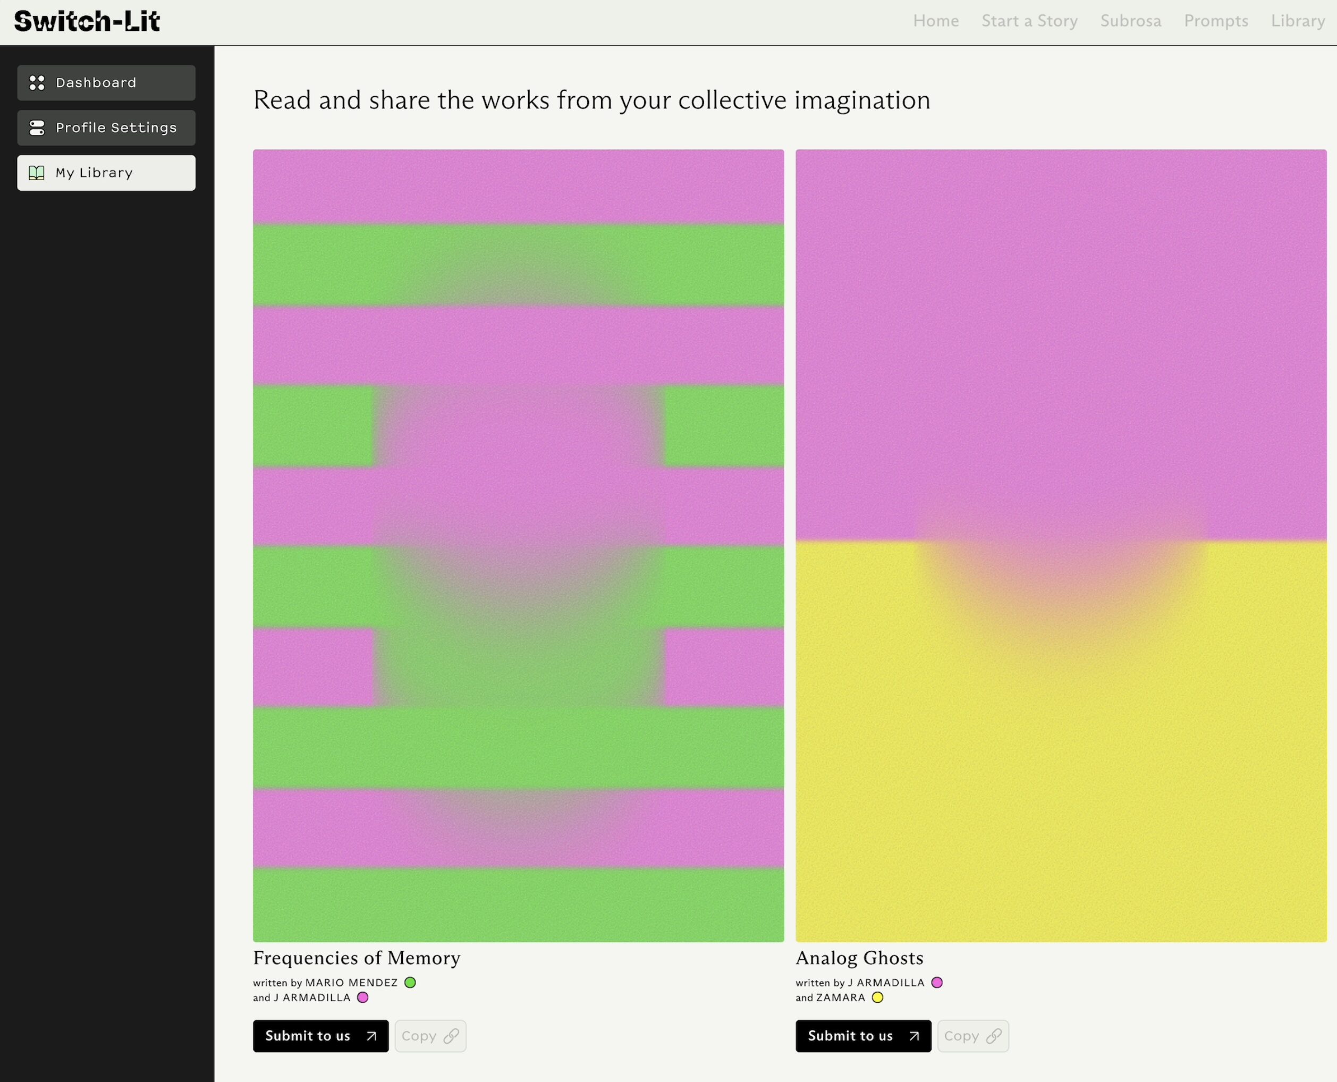Click arrow icon on Frequencies Submit button

tap(371, 1036)
